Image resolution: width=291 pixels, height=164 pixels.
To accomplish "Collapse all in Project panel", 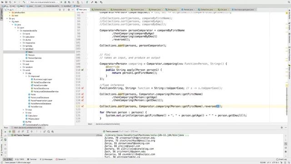I will (x=64, y=10).
